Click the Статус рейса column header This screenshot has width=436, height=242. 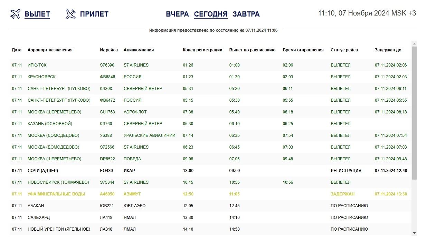pos(344,50)
